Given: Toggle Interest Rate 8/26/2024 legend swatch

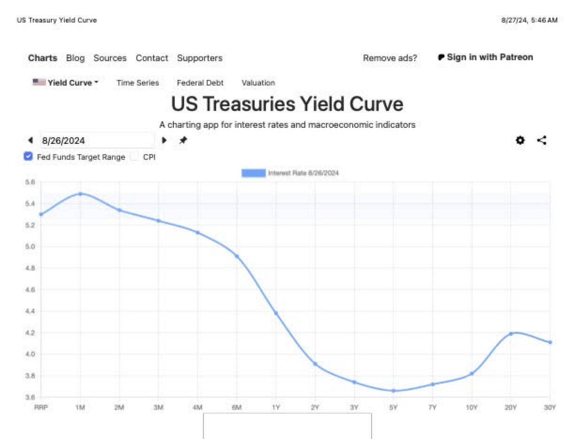Looking at the screenshot, I should coord(253,173).
